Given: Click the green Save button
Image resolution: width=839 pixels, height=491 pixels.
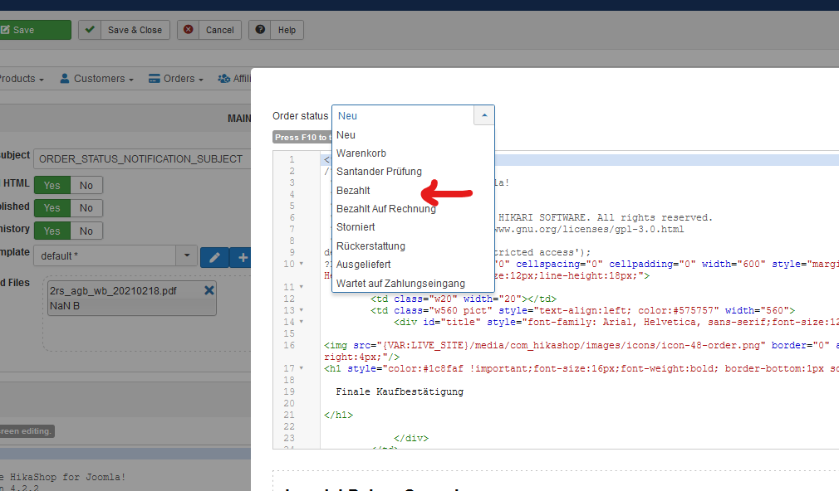Looking at the screenshot, I should pos(33,30).
